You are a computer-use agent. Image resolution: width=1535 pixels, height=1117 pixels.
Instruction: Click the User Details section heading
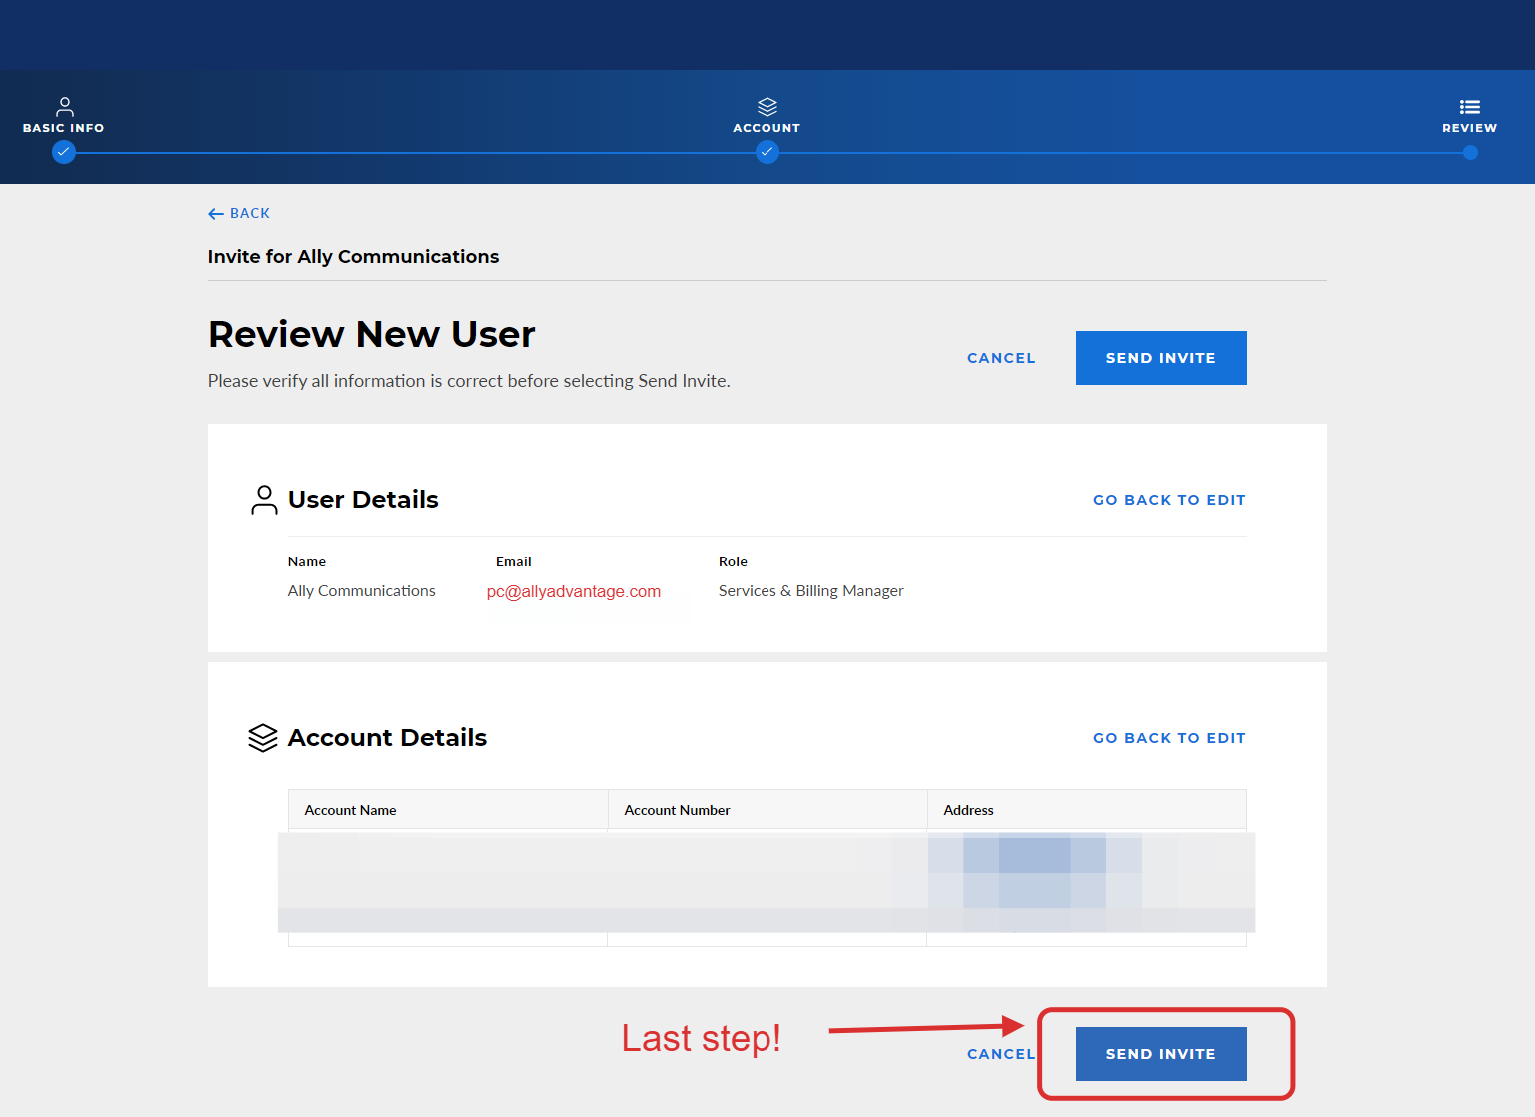363,500
